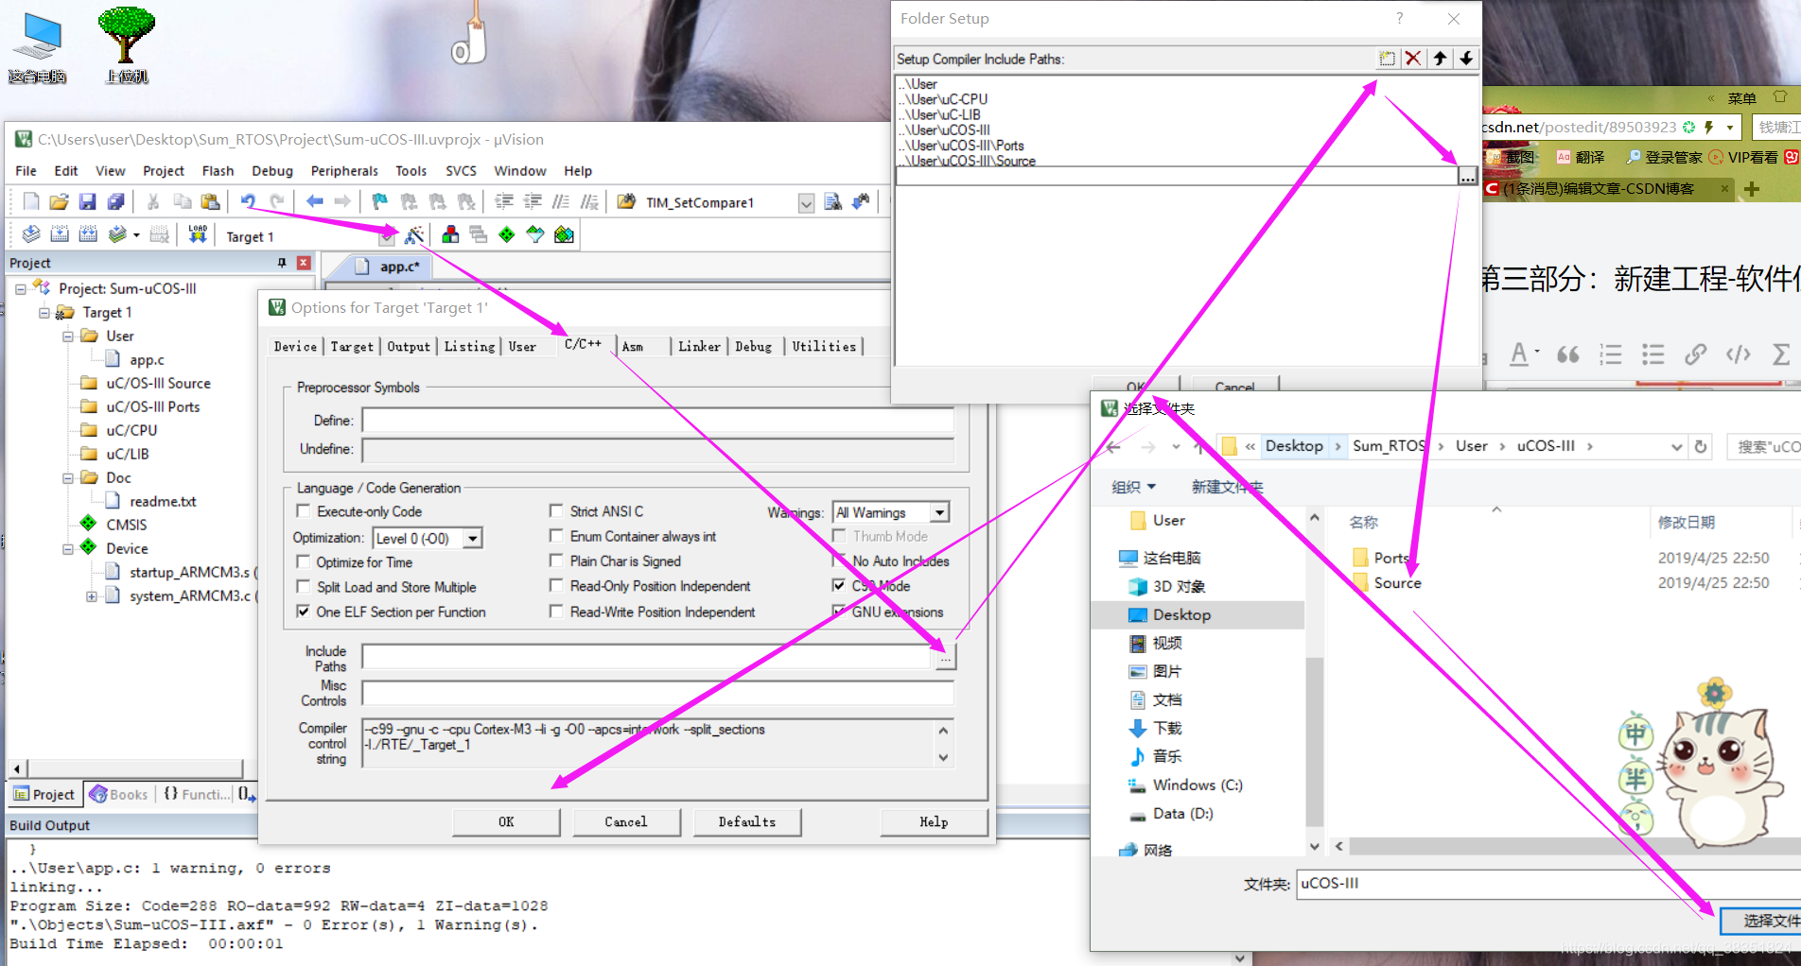Download to flash with LOAD icon

click(x=198, y=234)
